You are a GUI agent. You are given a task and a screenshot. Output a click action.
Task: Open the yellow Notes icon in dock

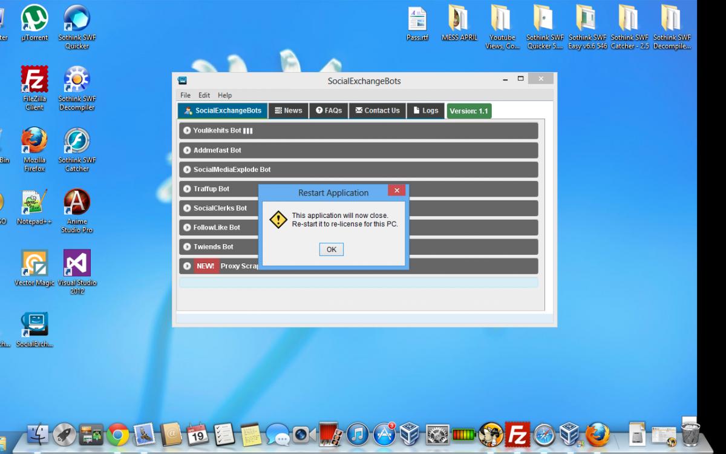point(250,435)
